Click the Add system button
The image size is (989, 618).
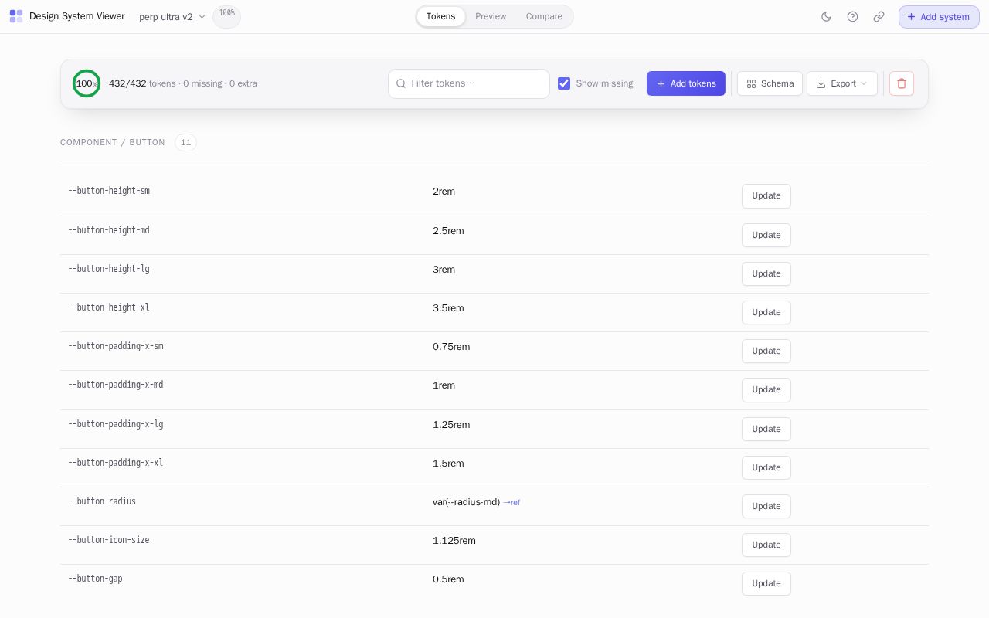pos(939,17)
